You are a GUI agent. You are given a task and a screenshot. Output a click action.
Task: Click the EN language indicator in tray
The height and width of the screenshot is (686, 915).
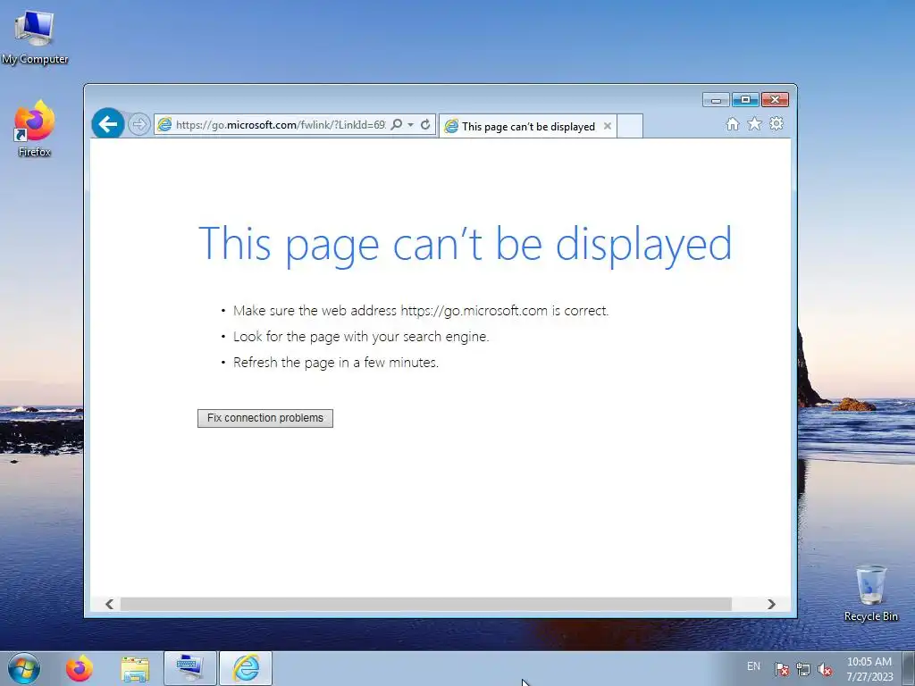click(x=753, y=666)
